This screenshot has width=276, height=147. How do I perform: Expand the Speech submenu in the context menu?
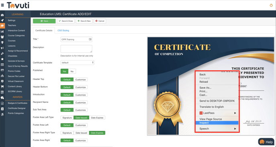point(217,129)
